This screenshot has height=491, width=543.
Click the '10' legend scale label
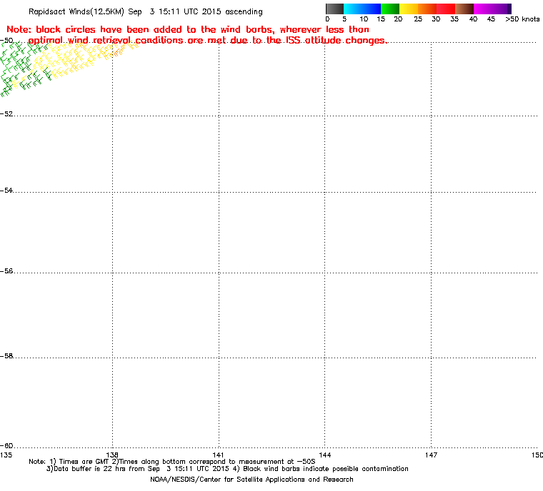point(364,19)
